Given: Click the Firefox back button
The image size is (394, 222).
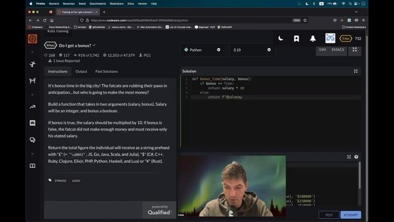Looking at the screenshot, I should point(30,20).
